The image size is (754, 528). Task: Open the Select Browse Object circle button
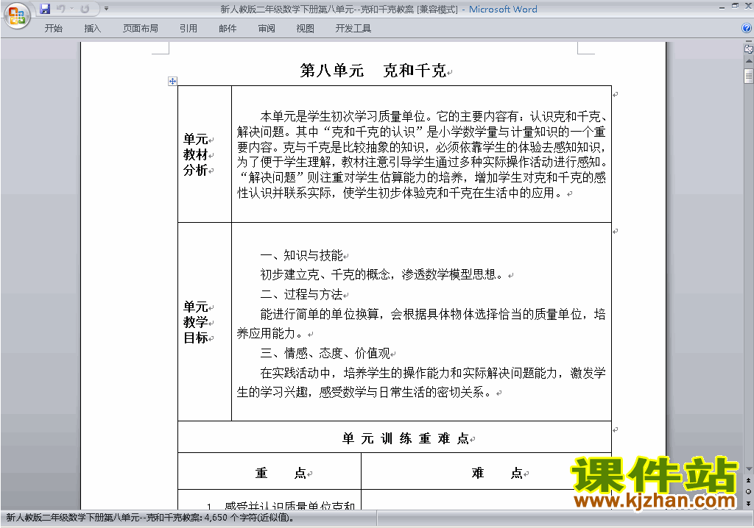click(749, 491)
